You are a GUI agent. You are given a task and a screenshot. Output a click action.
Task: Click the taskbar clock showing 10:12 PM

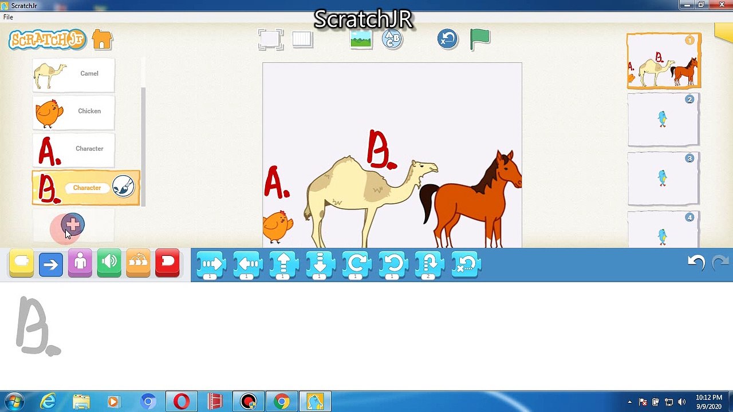[x=709, y=402]
